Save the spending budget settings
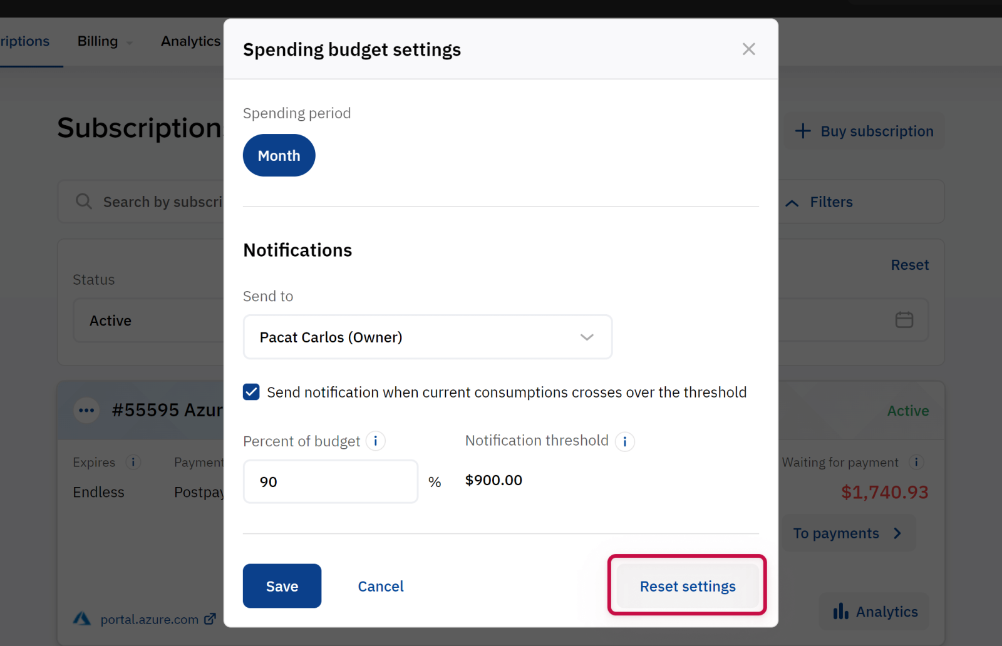1002x646 pixels. pos(282,587)
